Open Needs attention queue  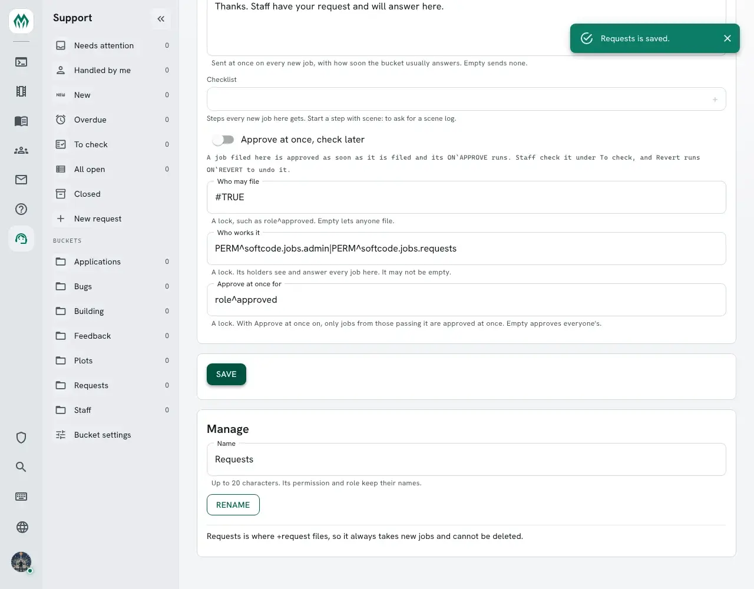click(112, 45)
